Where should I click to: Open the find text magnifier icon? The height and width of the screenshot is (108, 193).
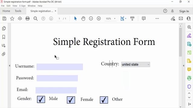click(x=36, y=19)
